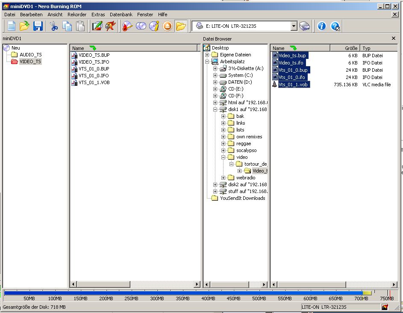
Task: Collapse the video folder
Action: pos(224,157)
